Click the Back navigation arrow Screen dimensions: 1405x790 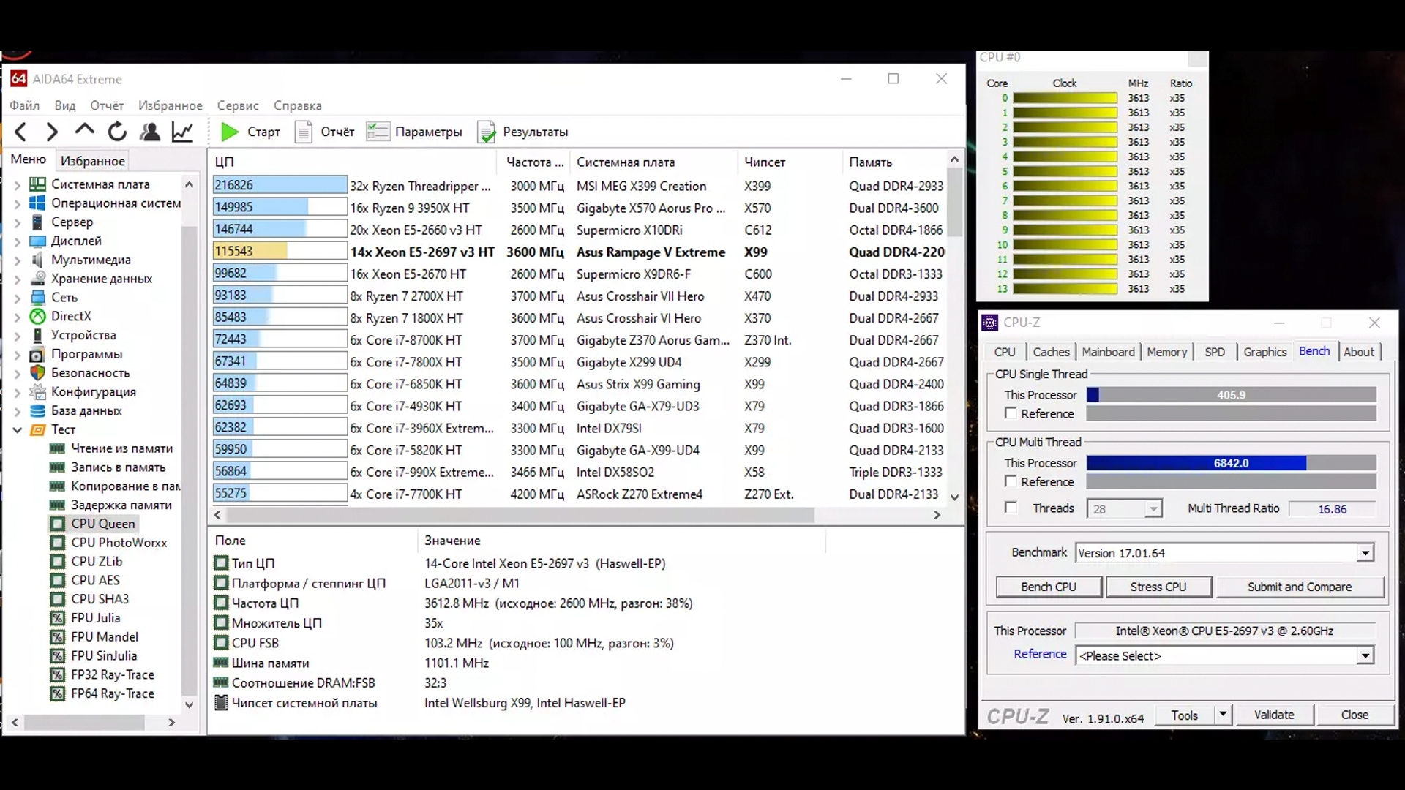tap(20, 132)
